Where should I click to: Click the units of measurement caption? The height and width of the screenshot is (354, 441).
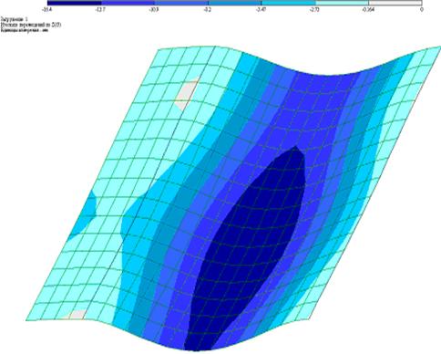[25, 31]
